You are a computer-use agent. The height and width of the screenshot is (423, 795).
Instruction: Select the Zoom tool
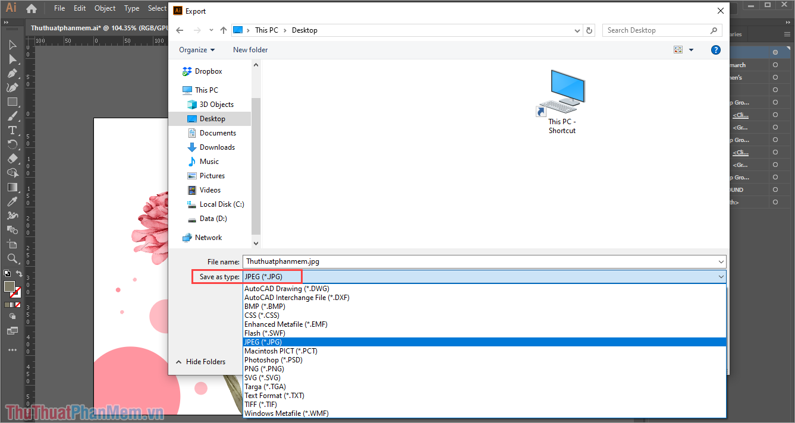[12, 258]
